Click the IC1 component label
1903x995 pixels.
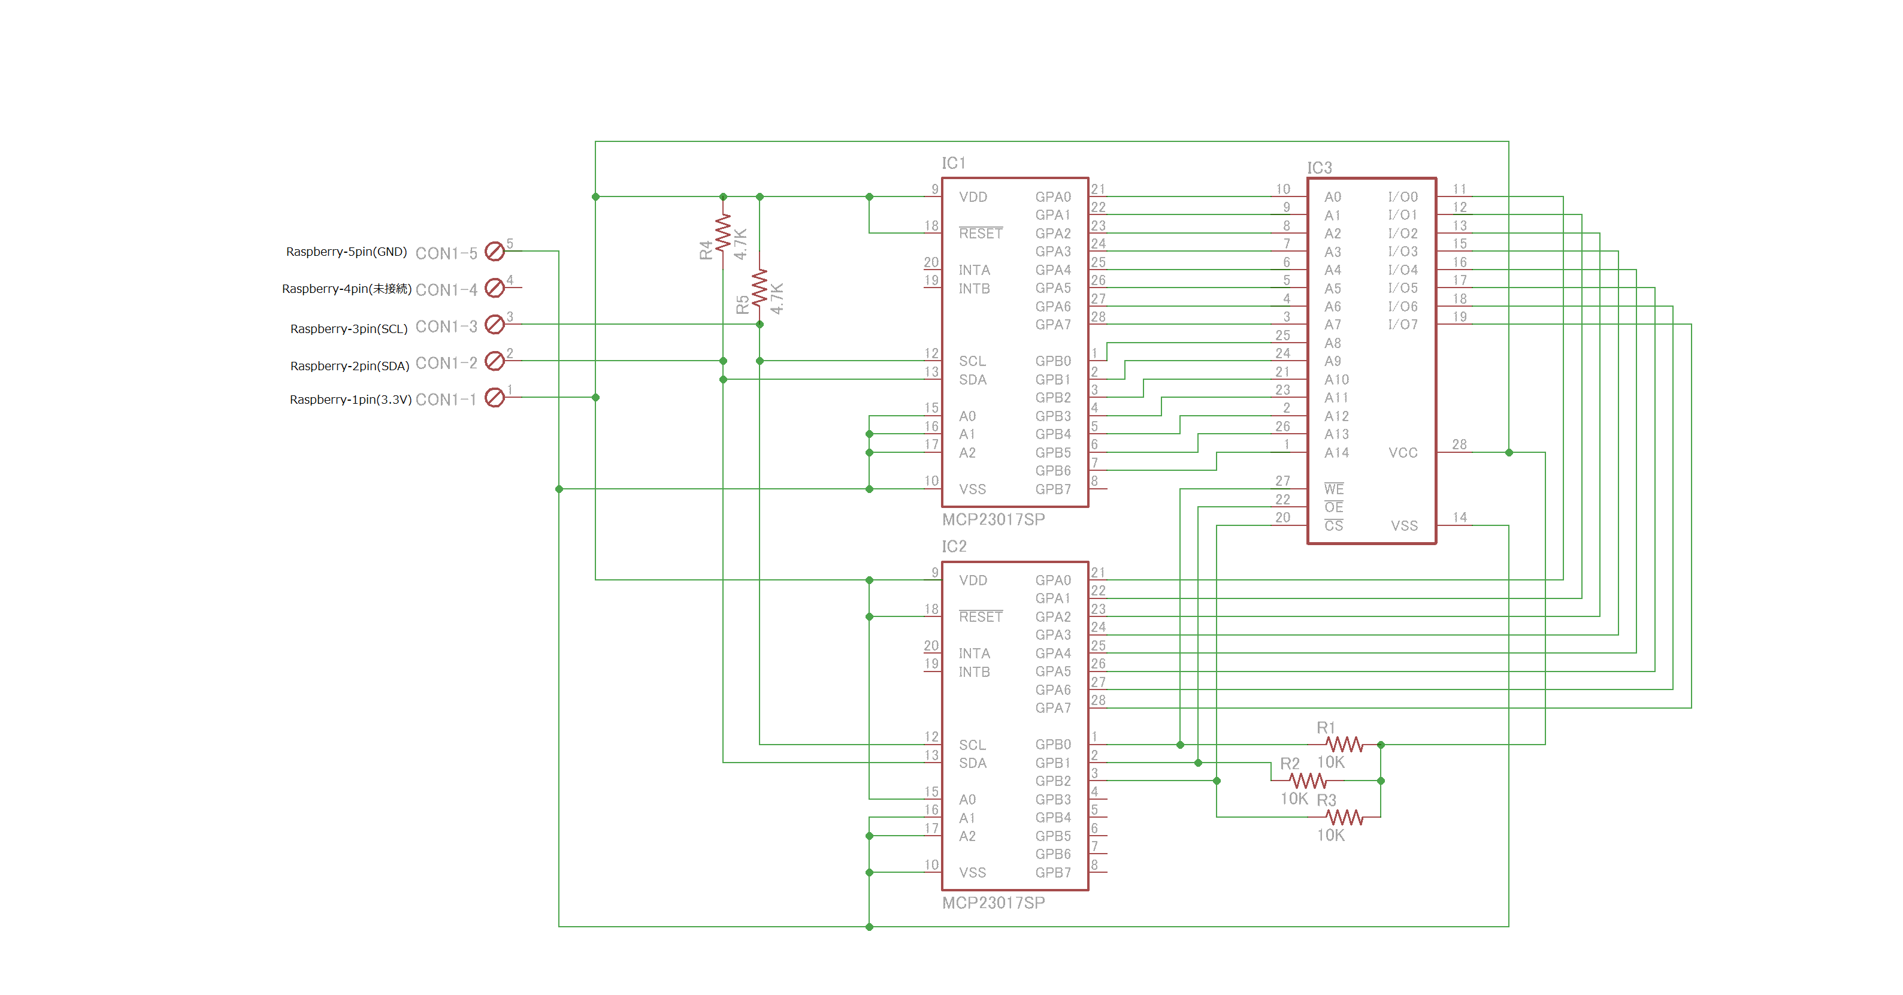[x=953, y=164]
